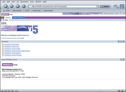Maximize the Bookmarks portlet
Screen dimensions: 126x92
[x=124, y=42]
